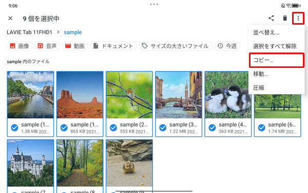The height and width of the screenshot is (193, 308).
Task: Tap the 9:06 clock in status bar
Action: (x=13, y=6)
